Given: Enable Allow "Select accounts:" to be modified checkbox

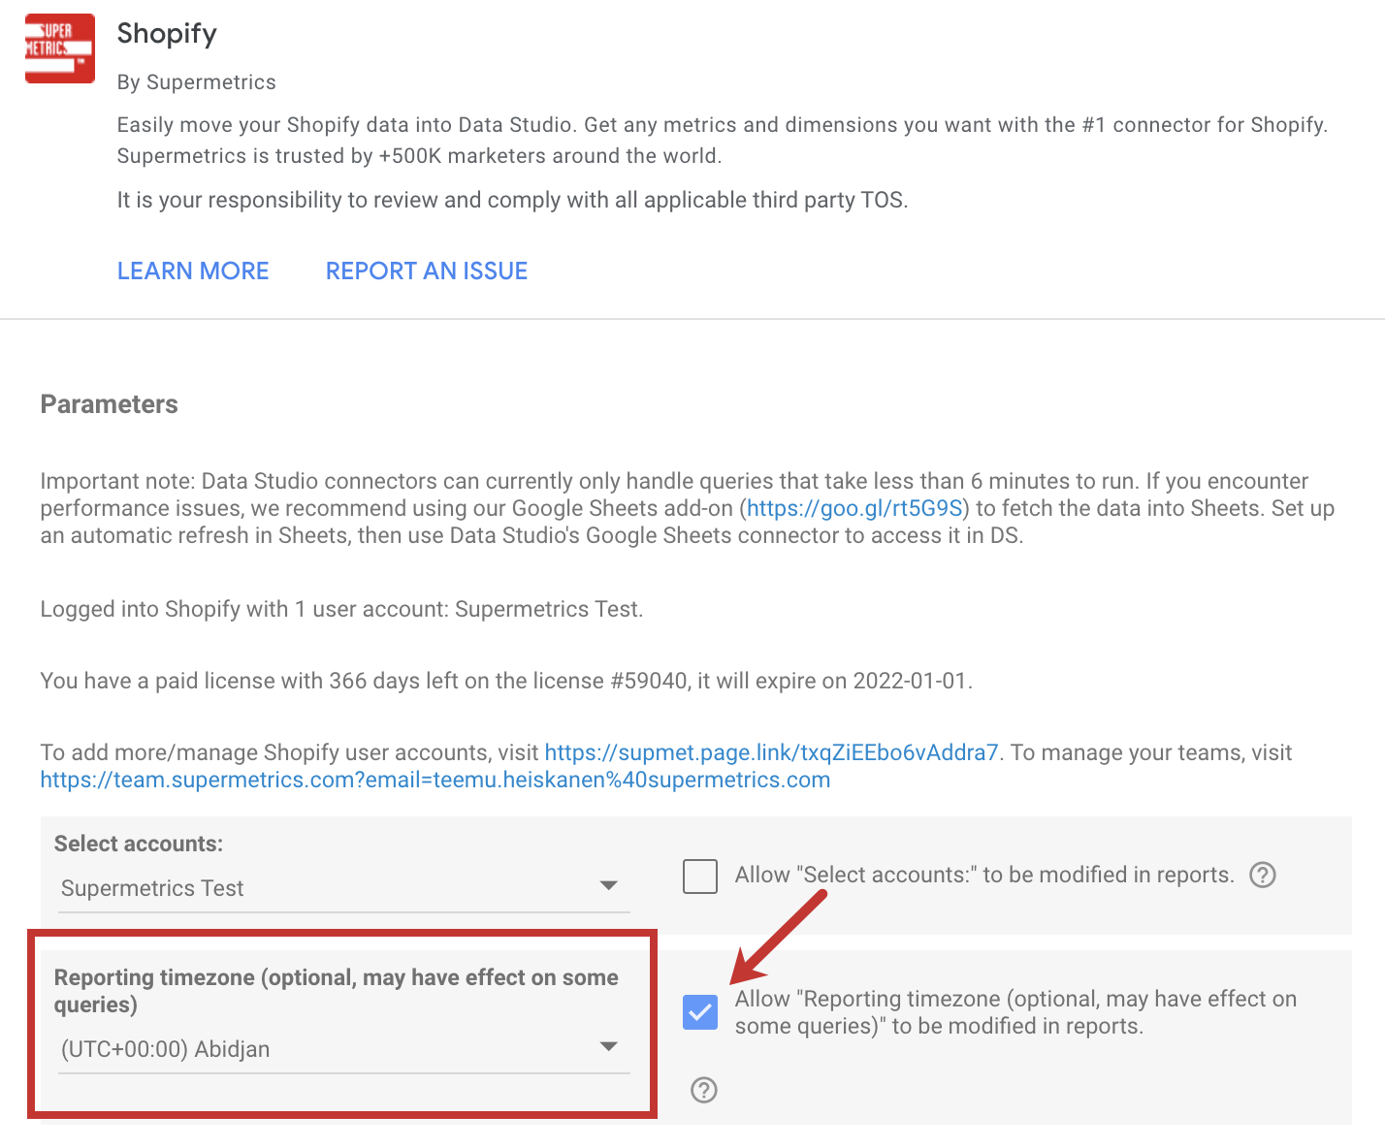Looking at the screenshot, I should point(700,876).
